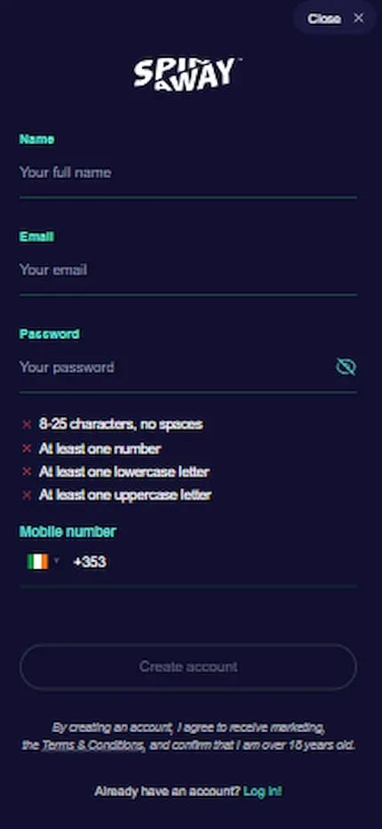Click the Ireland flag icon
Screen dimensions: 382x829
pos(37,561)
